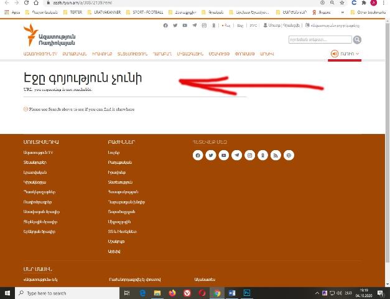Open the first link under footer's first column
Image resolution: width=390 pixels, height=299 pixels.
point(38,152)
